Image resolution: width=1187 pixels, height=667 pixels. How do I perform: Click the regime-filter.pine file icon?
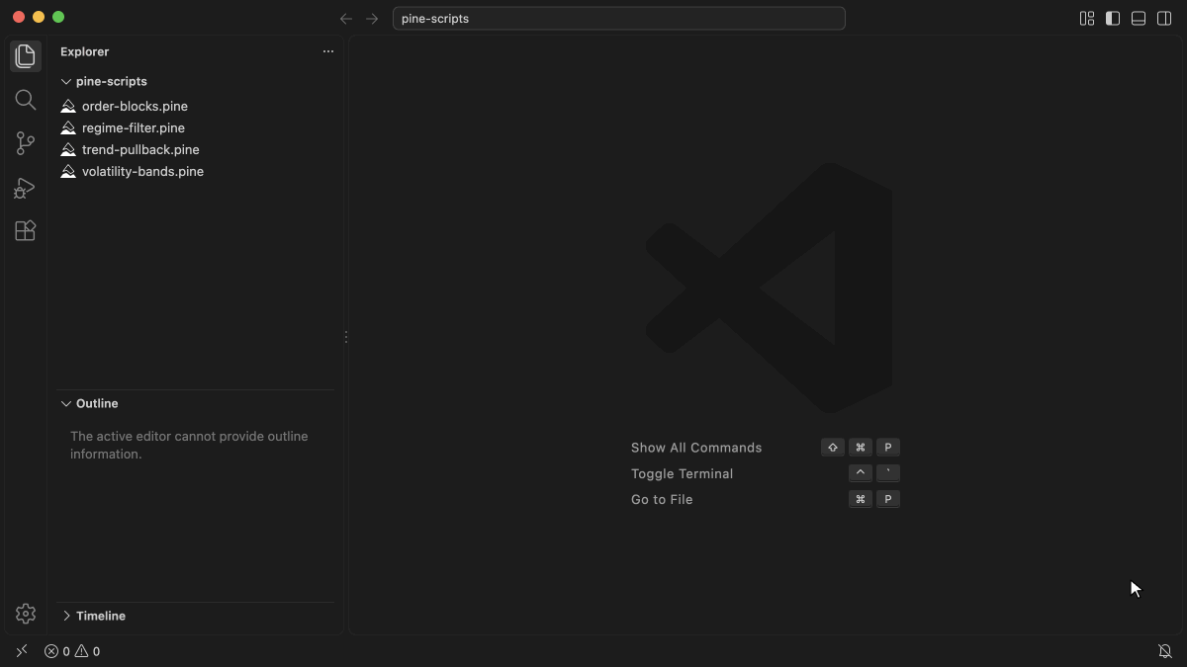68,127
